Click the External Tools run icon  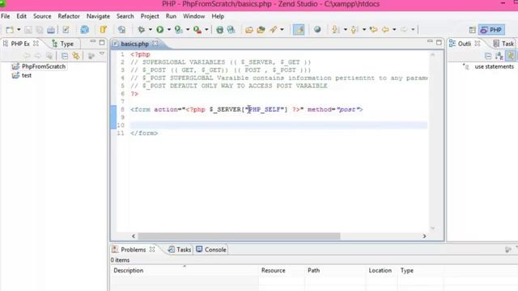(197, 30)
